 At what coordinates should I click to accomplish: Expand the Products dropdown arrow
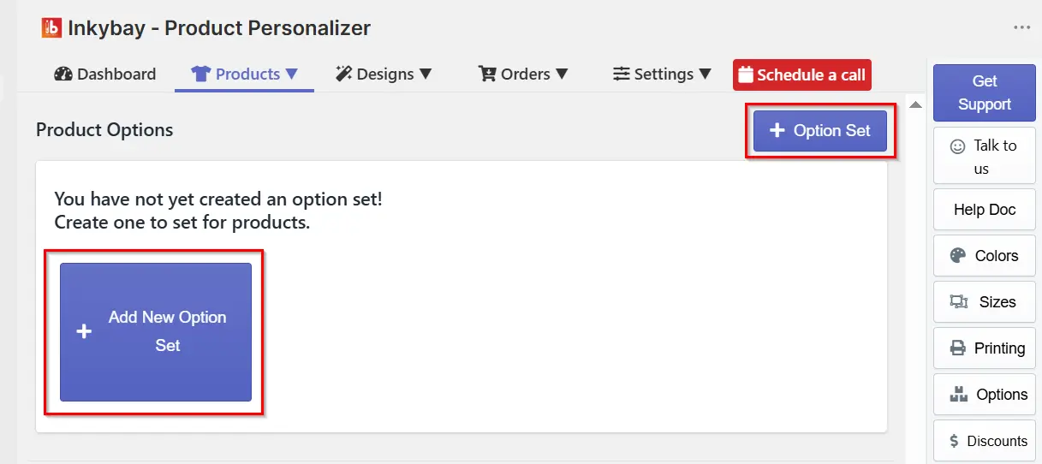(x=291, y=74)
